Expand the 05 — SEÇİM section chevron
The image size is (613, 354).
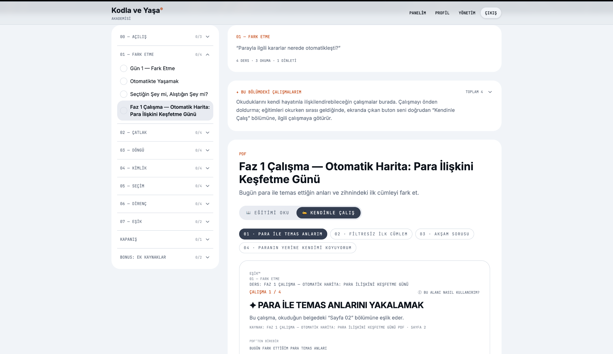[x=208, y=186]
